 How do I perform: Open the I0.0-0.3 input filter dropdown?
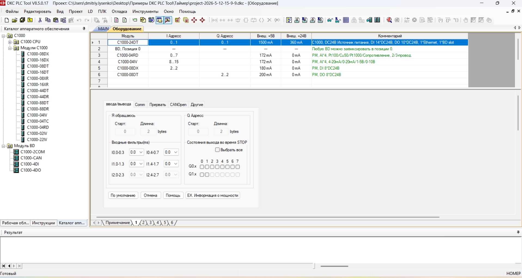(x=137, y=152)
